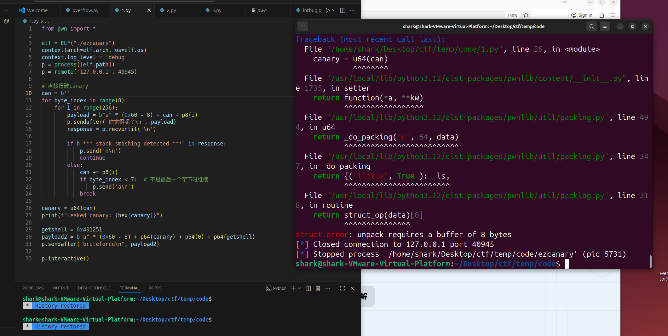Switch to the 2.py editor tab

[x=168, y=10]
